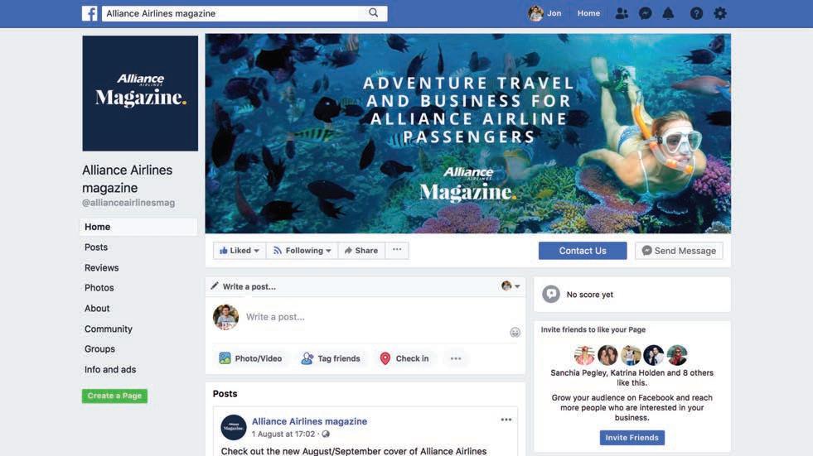
Task: Open the posting identity avatar dropdown
Action: tap(511, 286)
